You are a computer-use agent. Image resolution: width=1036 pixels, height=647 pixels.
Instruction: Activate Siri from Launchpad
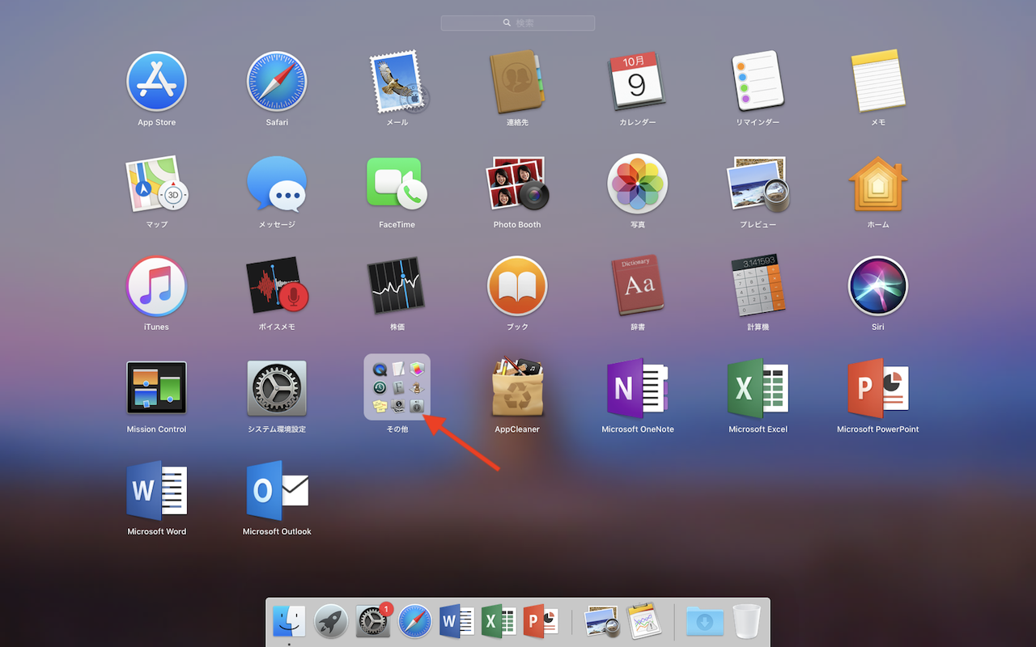pos(878,286)
